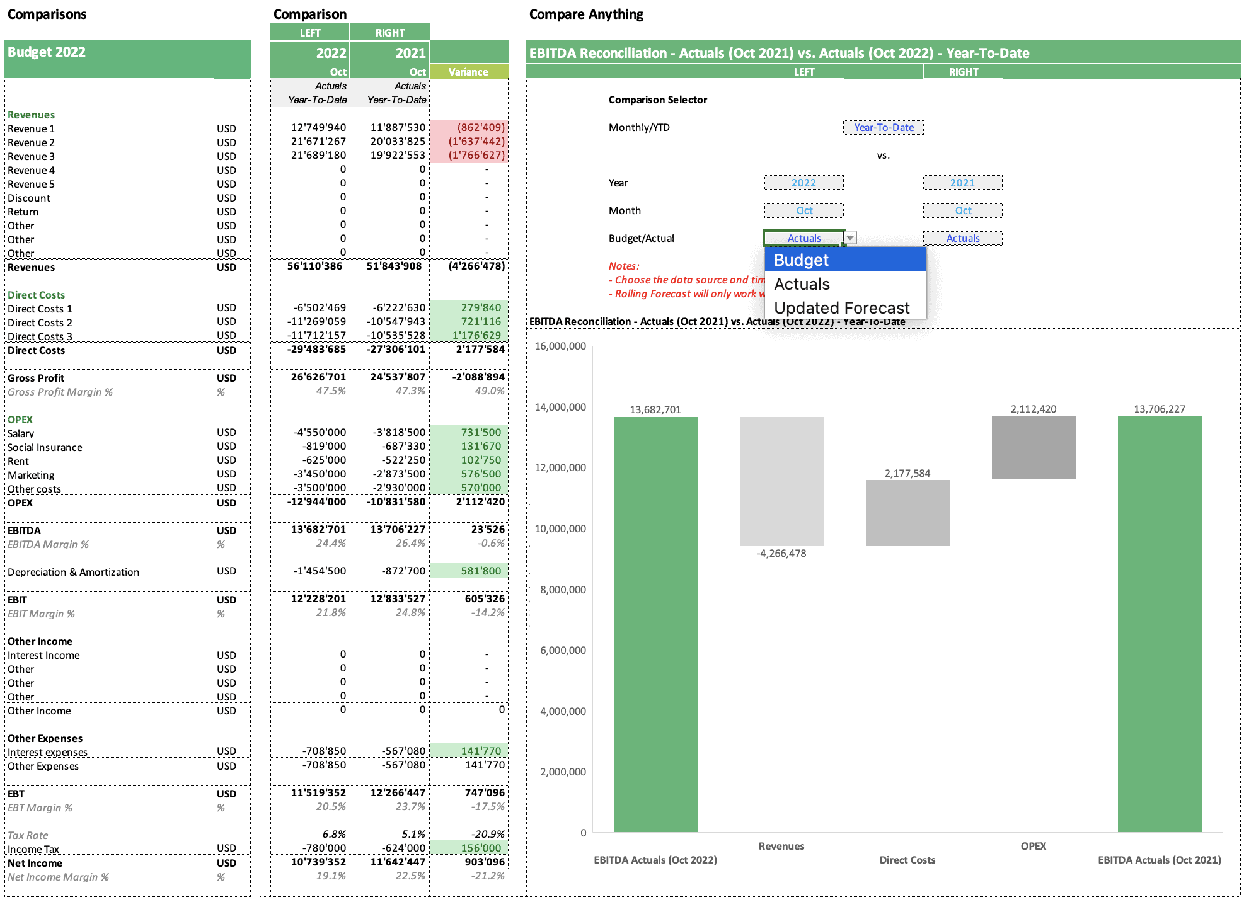1244x902 pixels.
Task: Select the red Revenue 1 variance cell
Action: point(469,127)
